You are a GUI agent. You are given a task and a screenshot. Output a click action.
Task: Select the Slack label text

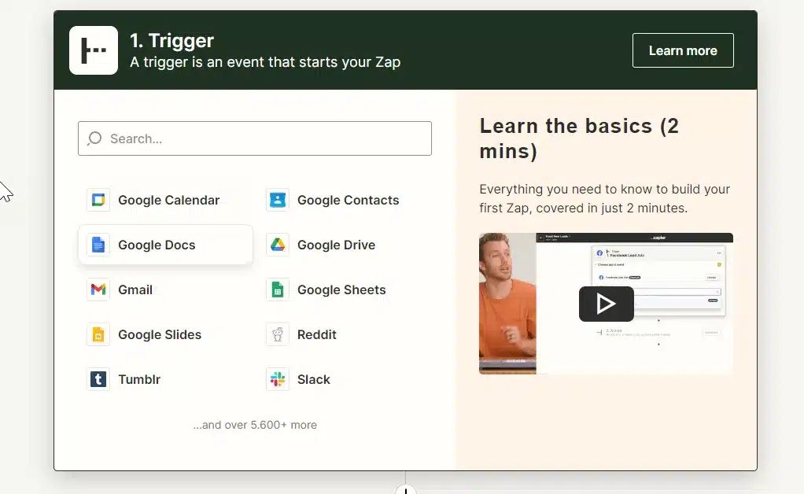pyautogui.click(x=313, y=379)
